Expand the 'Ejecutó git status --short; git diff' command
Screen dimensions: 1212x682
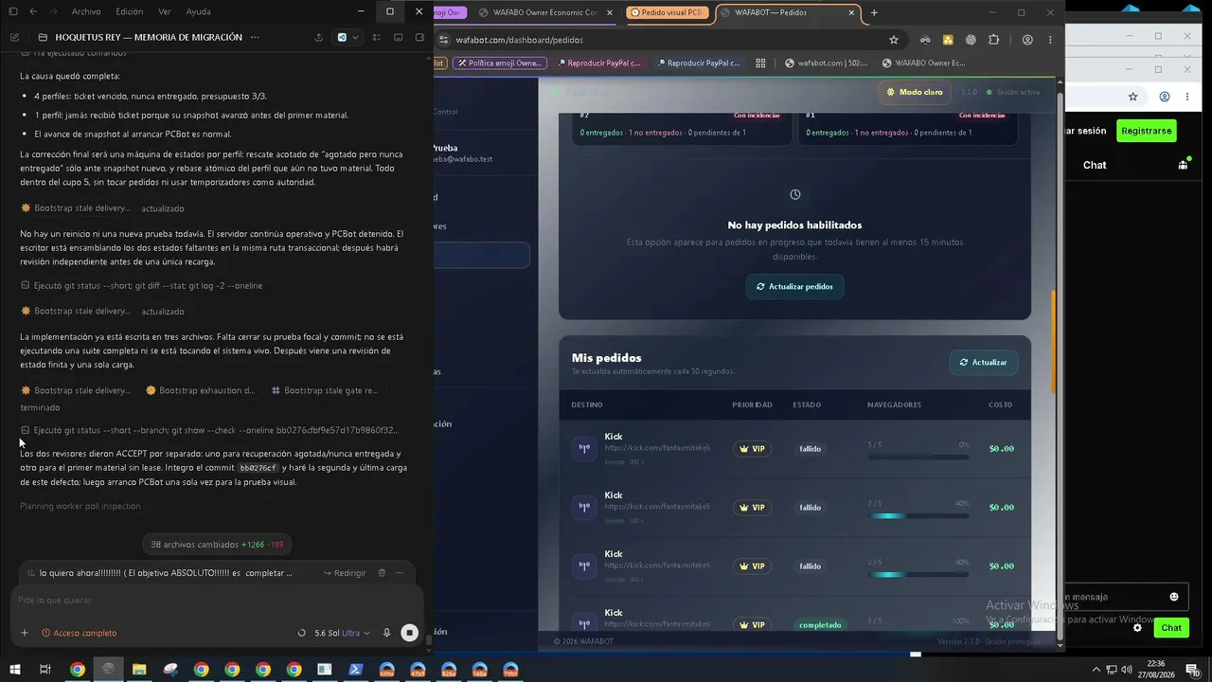point(142,285)
